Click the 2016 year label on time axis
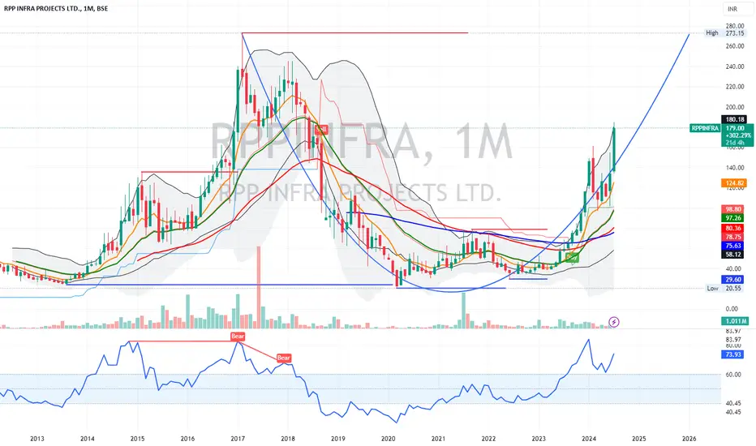The height and width of the screenshot is (446, 756). [x=187, y=438]
